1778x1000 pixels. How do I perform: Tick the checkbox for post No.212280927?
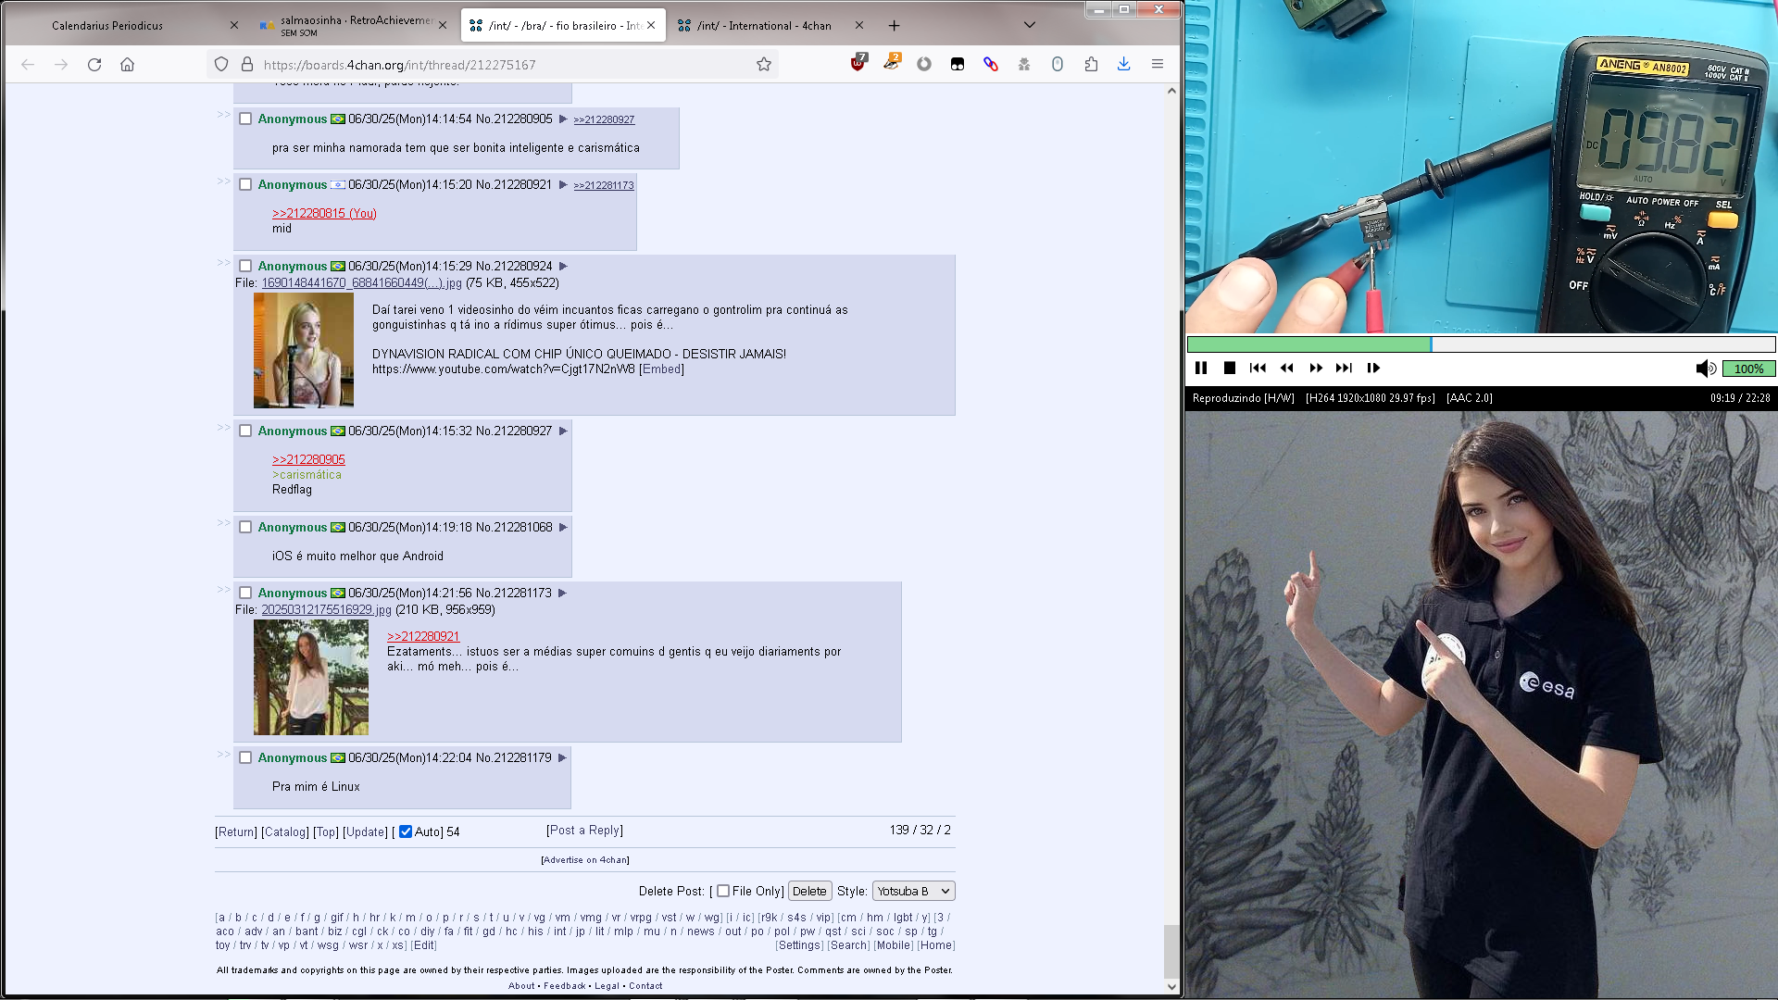(245, 431)
